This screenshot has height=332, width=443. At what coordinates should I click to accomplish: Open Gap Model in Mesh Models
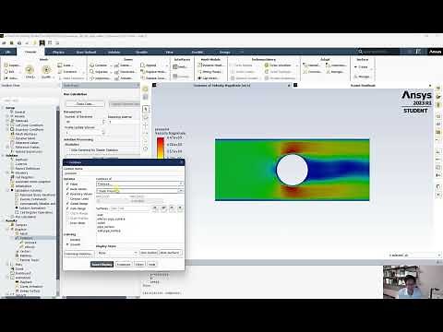coord(208,78)
